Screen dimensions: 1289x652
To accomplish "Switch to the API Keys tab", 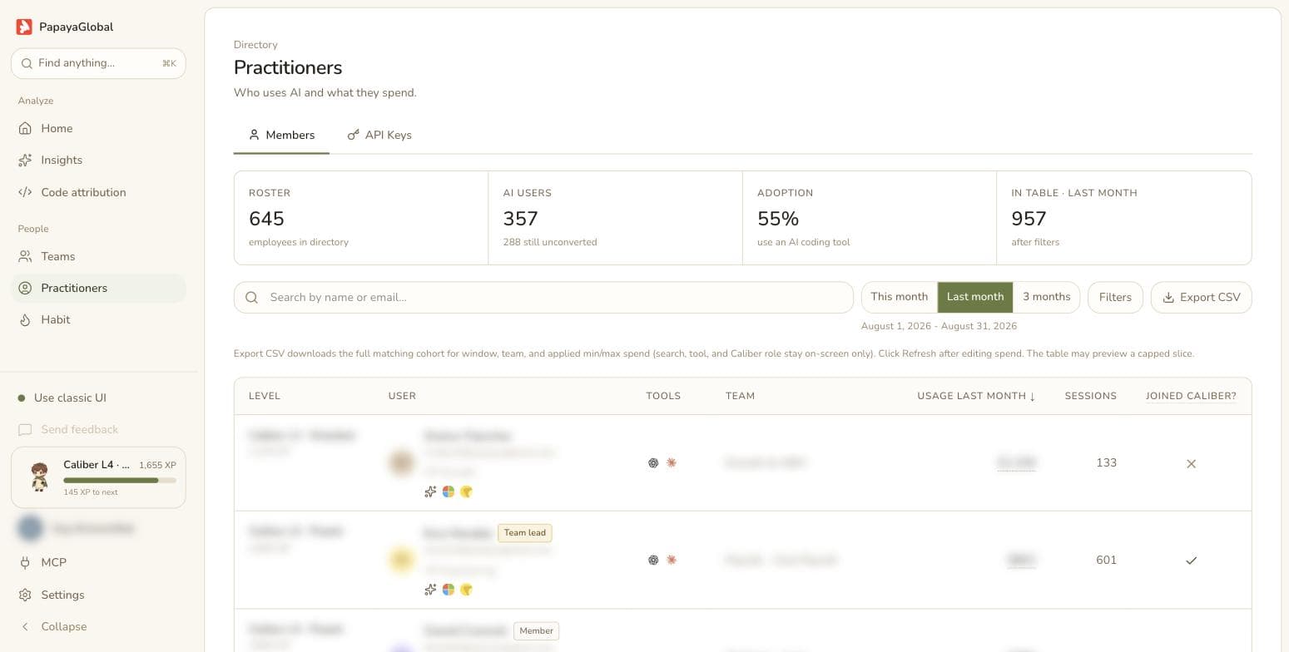I will [379, 135].
